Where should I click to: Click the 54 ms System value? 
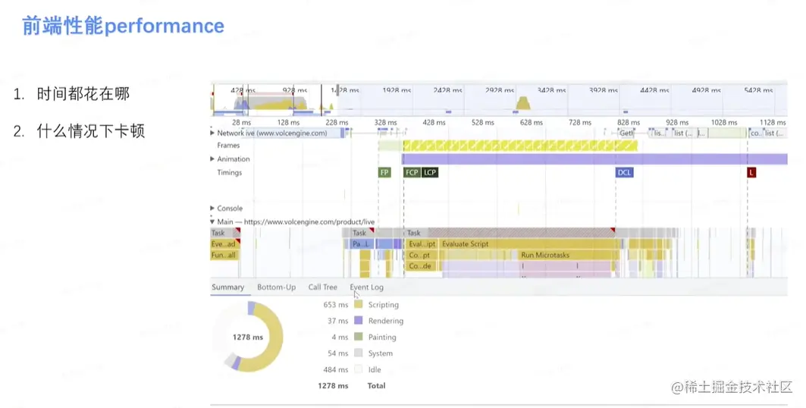coord(337,353)
